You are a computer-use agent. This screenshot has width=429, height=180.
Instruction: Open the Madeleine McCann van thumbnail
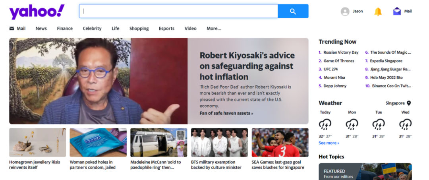tap(158, 143)
